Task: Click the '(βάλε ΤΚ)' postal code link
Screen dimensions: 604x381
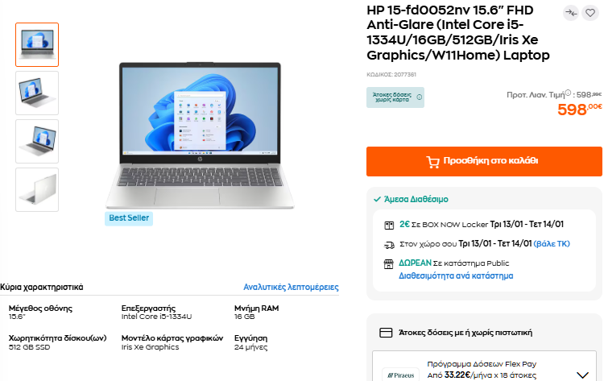Action: coord(552,244)
